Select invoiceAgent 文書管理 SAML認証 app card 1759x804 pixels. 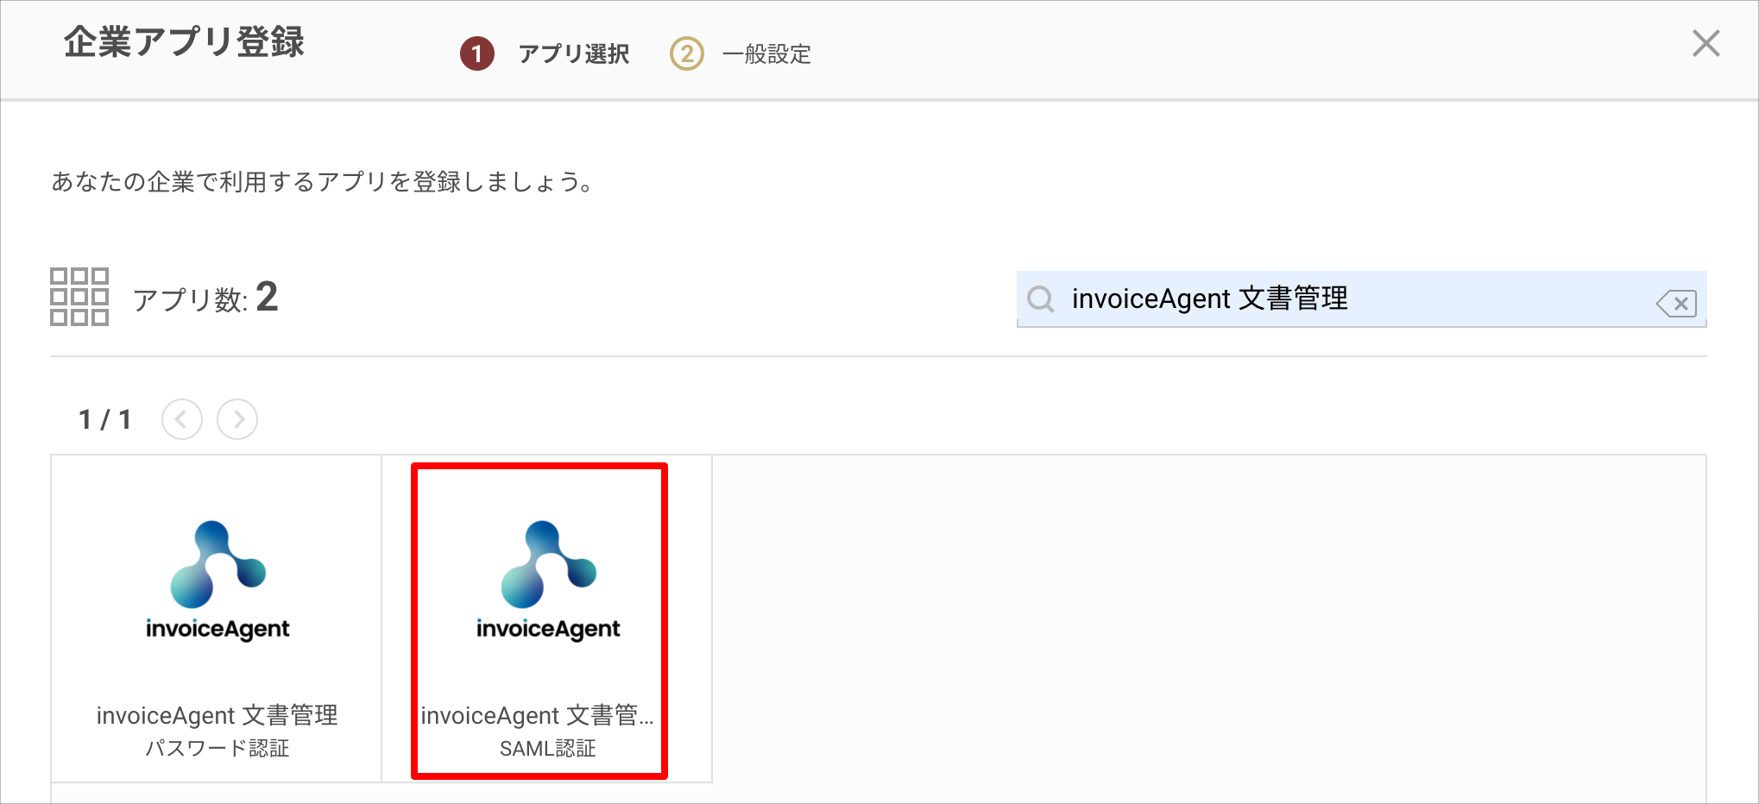(547, 619)
